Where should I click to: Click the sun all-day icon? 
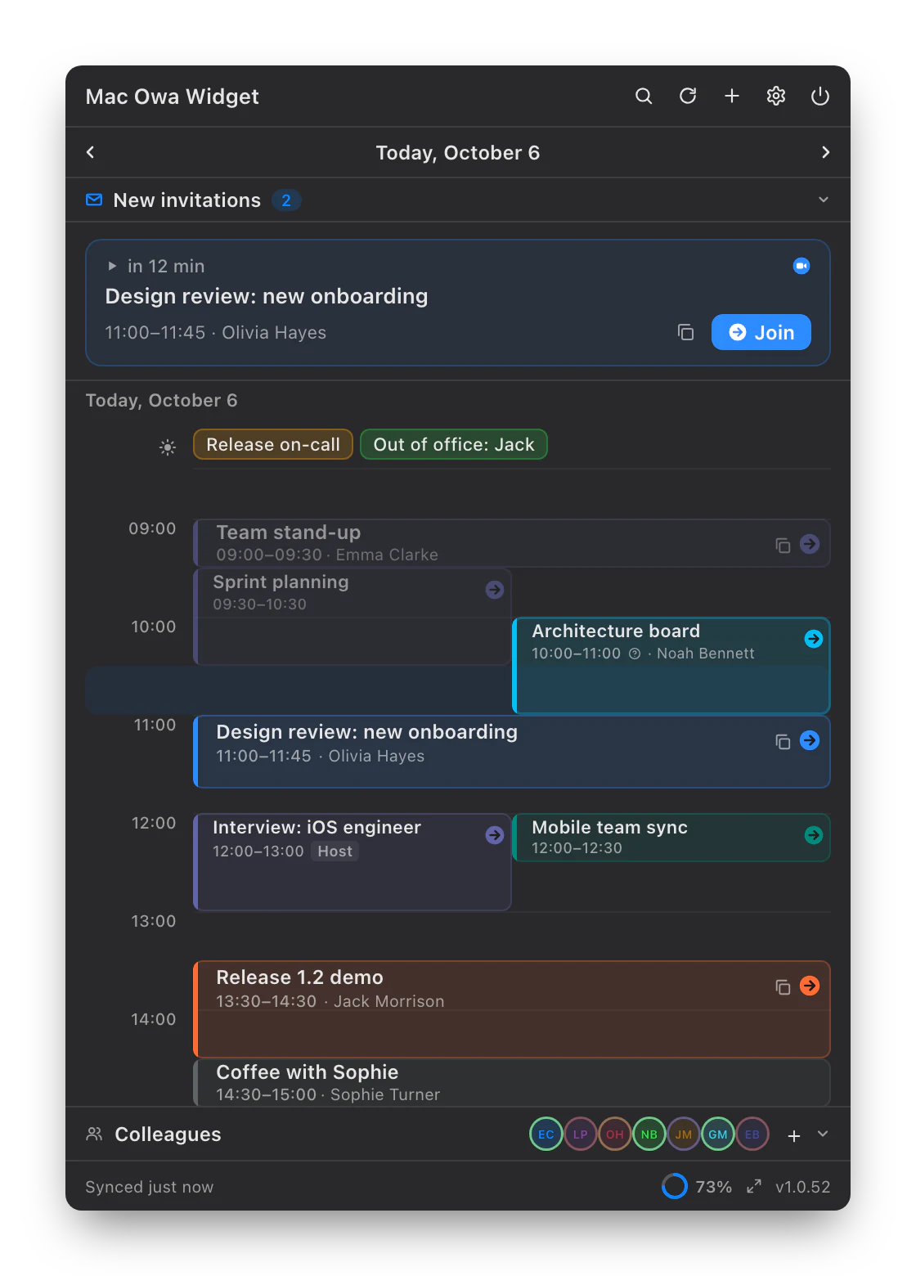[x=168, y=447]
